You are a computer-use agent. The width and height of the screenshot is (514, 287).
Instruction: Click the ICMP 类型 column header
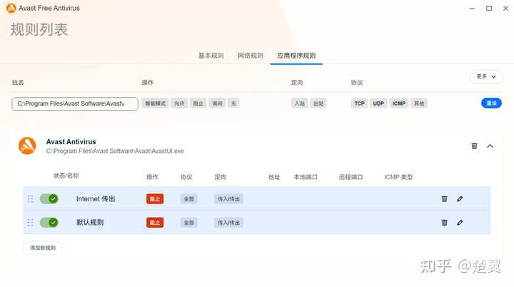tap(398, 177)
